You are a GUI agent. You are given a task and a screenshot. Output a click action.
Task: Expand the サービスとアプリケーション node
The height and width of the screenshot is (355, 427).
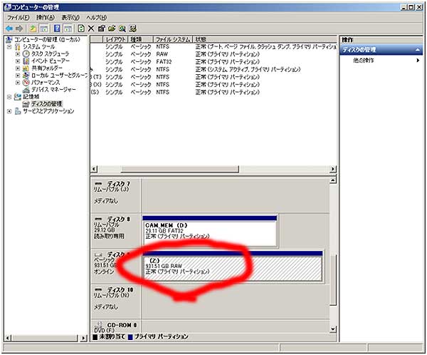(9, 111)
